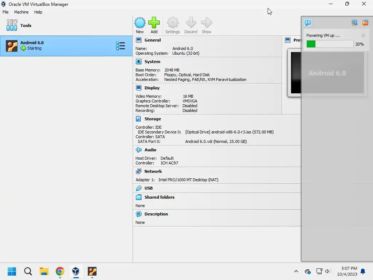Open the Storage settings header link
This screenshot has width=373, height=280.
[x=153, y=118]
